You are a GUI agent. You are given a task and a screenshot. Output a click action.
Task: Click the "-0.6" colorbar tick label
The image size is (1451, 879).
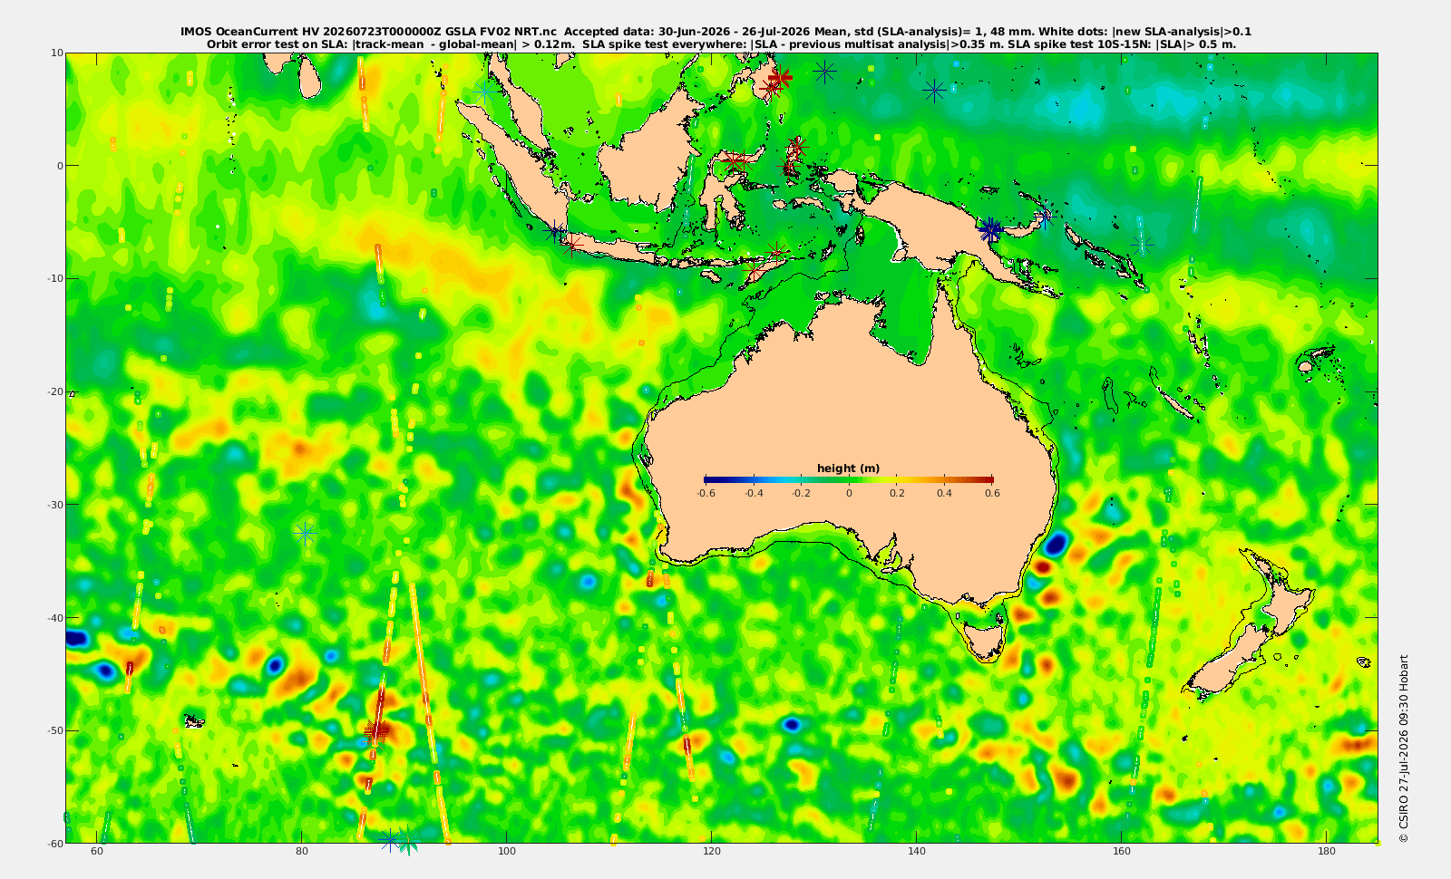[706, 493]
